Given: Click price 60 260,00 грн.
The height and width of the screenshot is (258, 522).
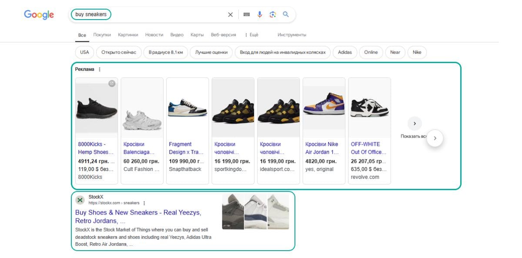Looking at the screenshot, I should pyautogui.click(x=141, y=161).
